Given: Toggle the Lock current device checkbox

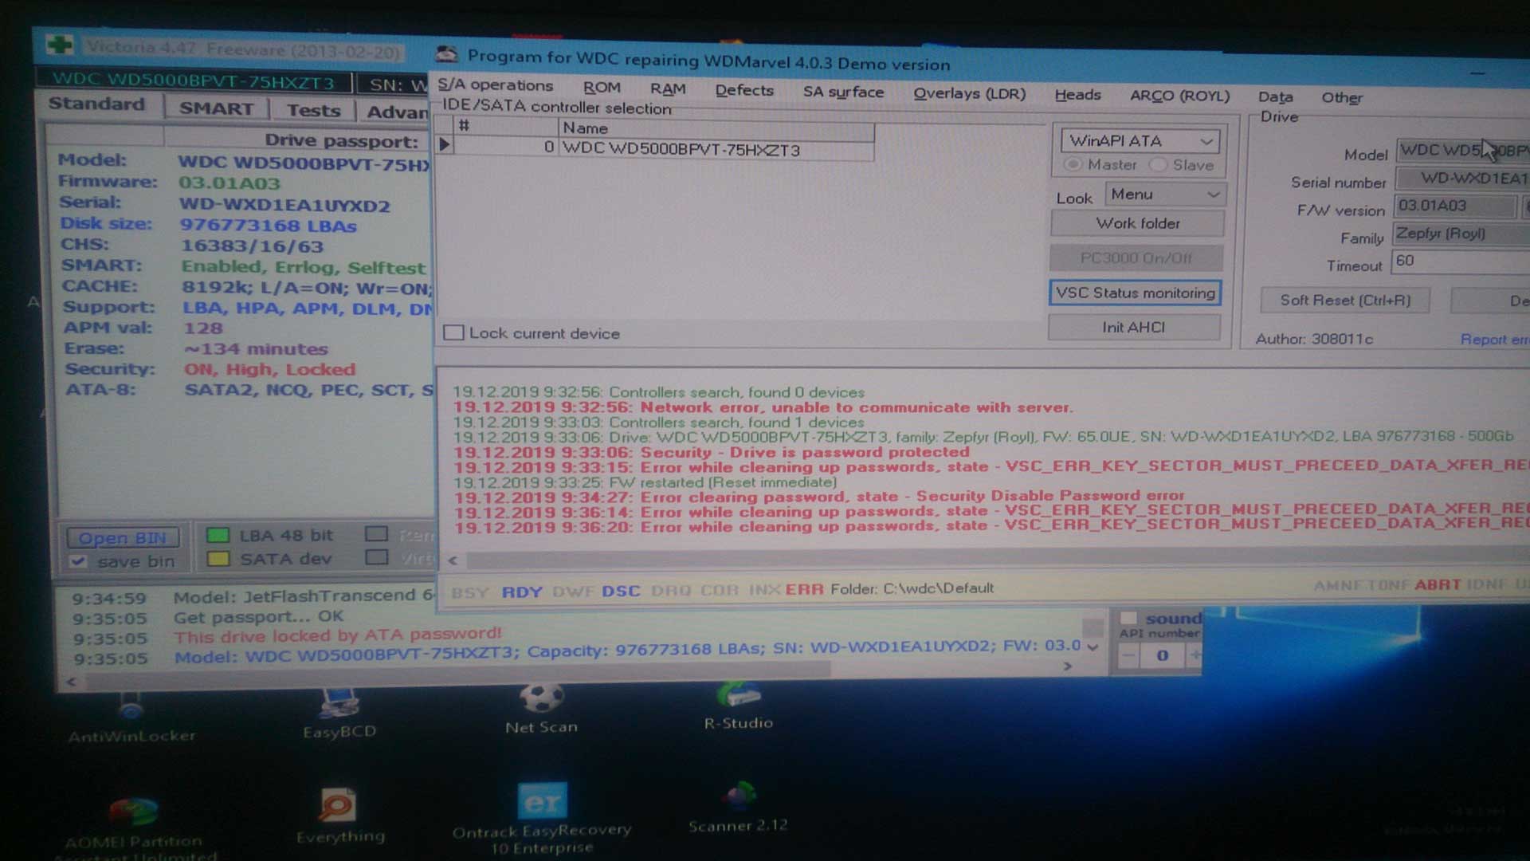Looking at the screenshot, I should [x=453, y=332].
